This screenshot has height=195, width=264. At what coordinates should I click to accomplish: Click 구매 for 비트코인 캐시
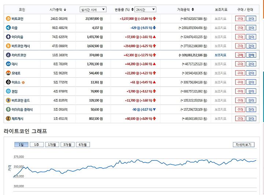click(x=240, y=46)
